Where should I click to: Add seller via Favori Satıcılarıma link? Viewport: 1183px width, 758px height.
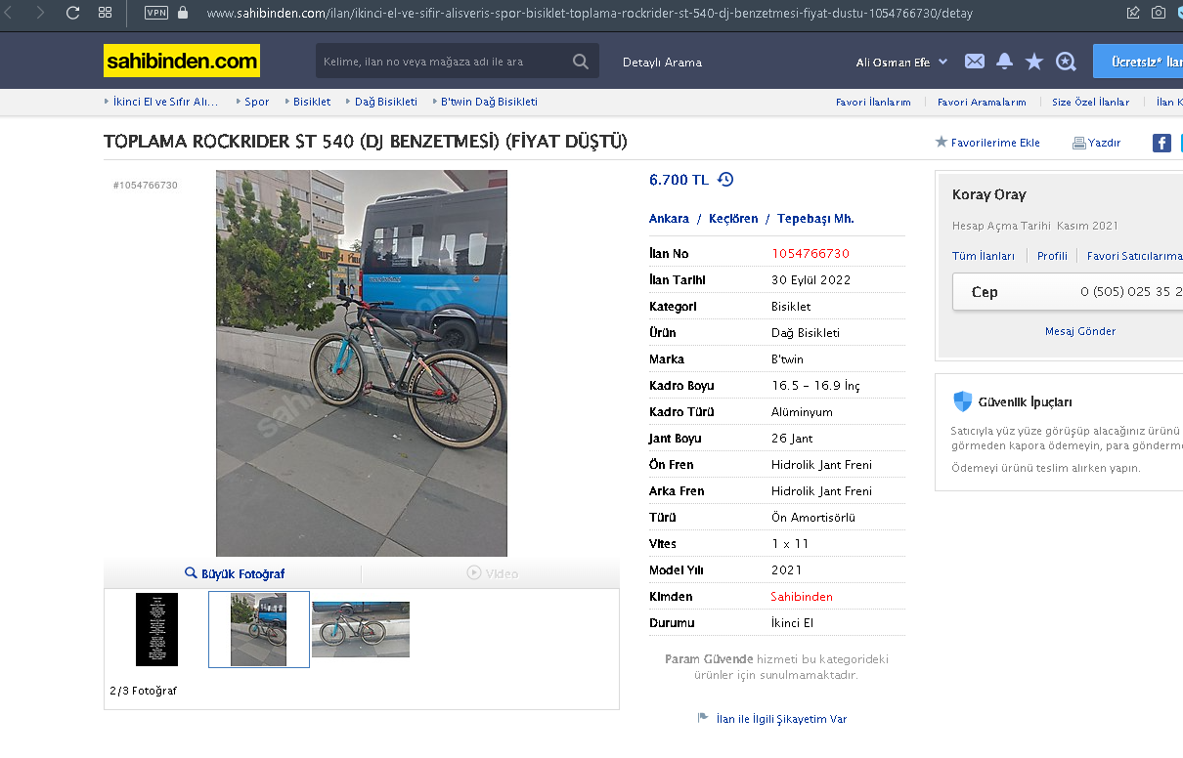[x=1134, y=256]
